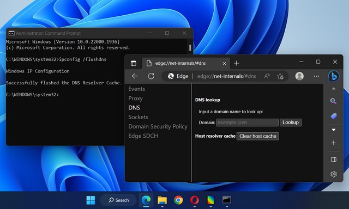Click Clear host cache button
Image resolution: width=349 pixels, height=209 pixels.
click(x=258, y=136)
